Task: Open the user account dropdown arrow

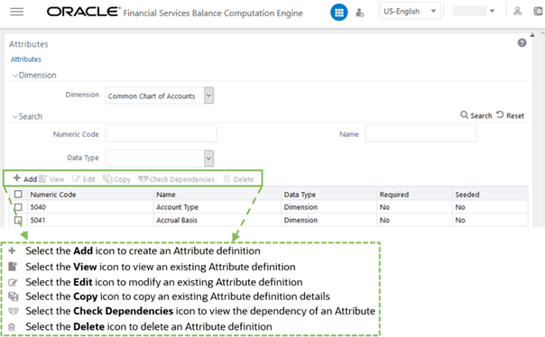Action: point(492,11)
